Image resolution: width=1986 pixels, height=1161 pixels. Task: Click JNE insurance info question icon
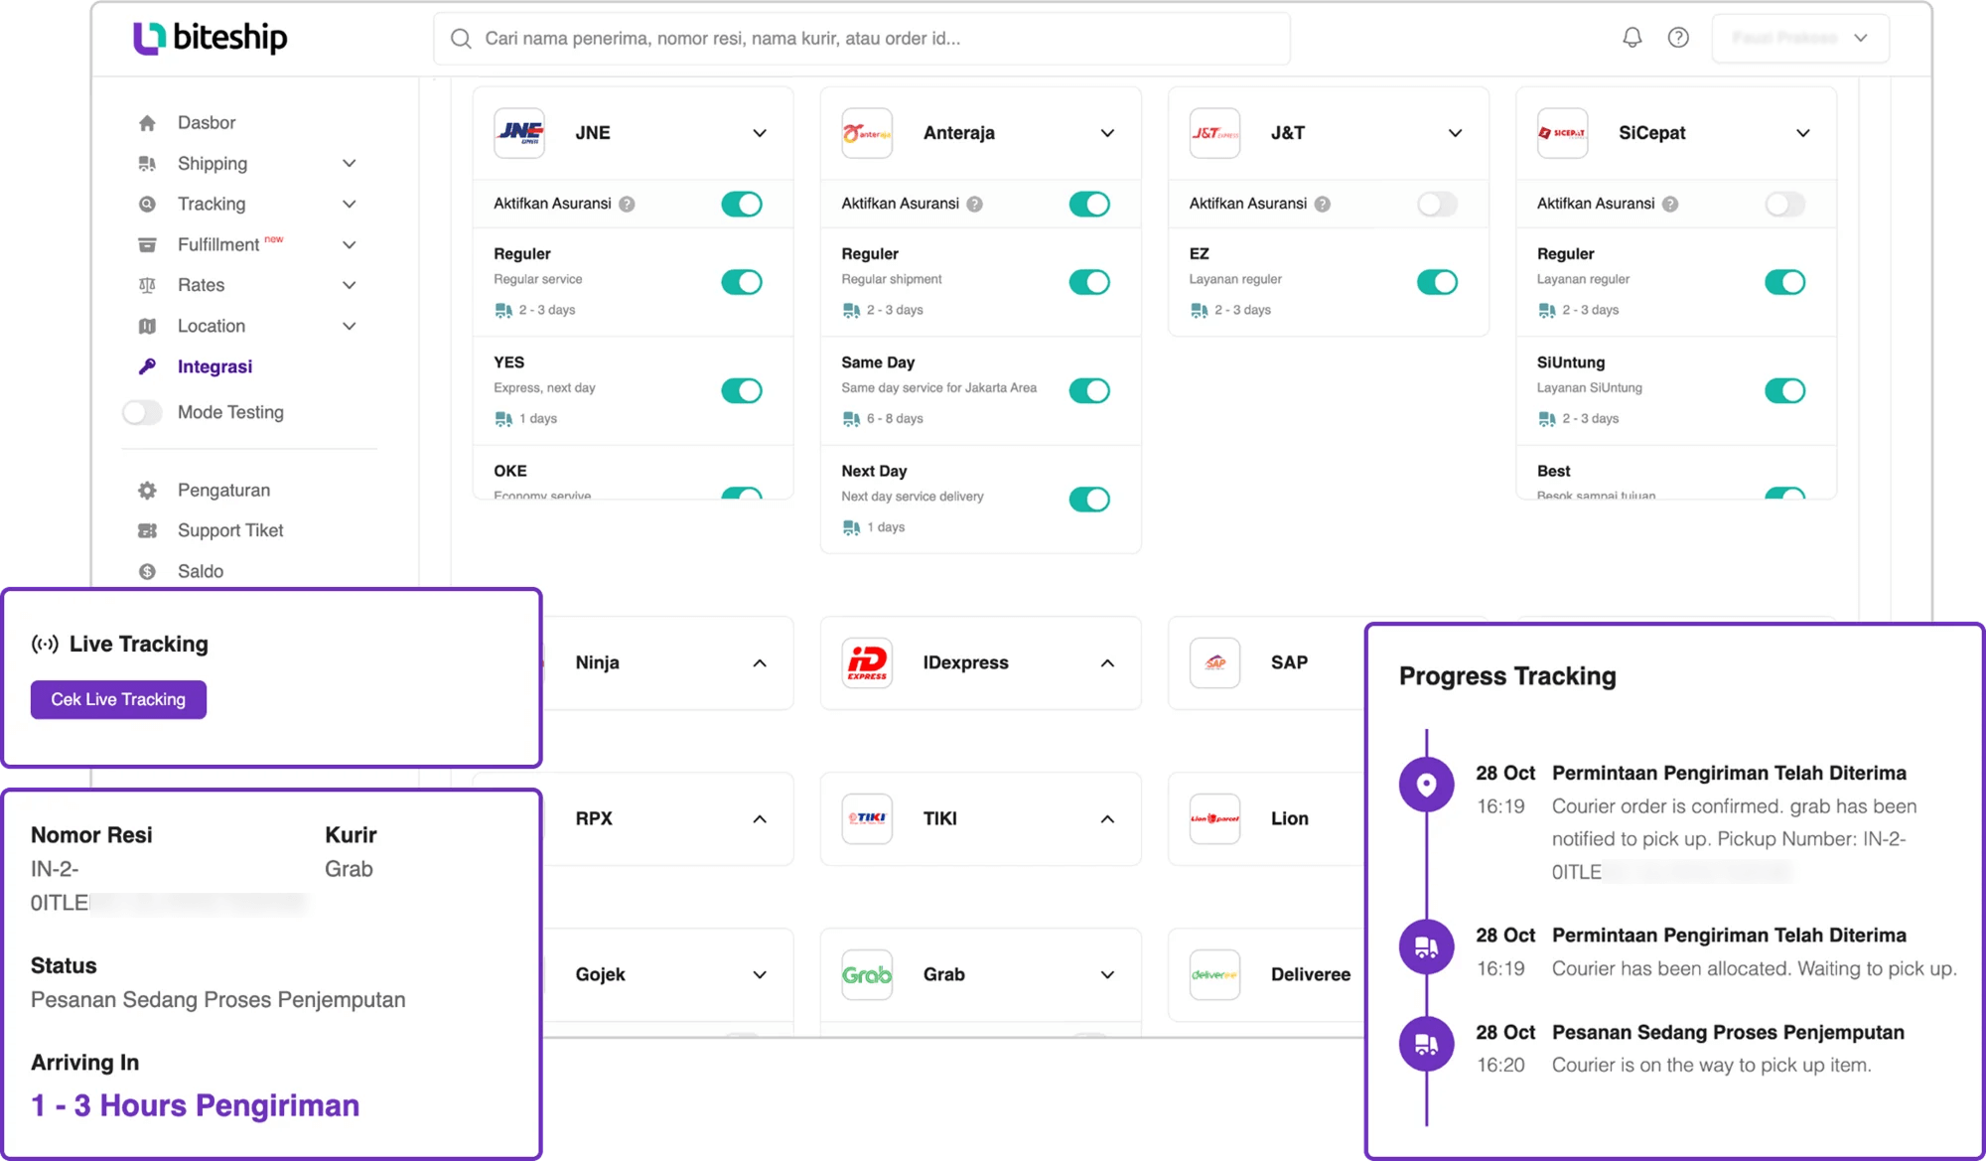(627, 205)
